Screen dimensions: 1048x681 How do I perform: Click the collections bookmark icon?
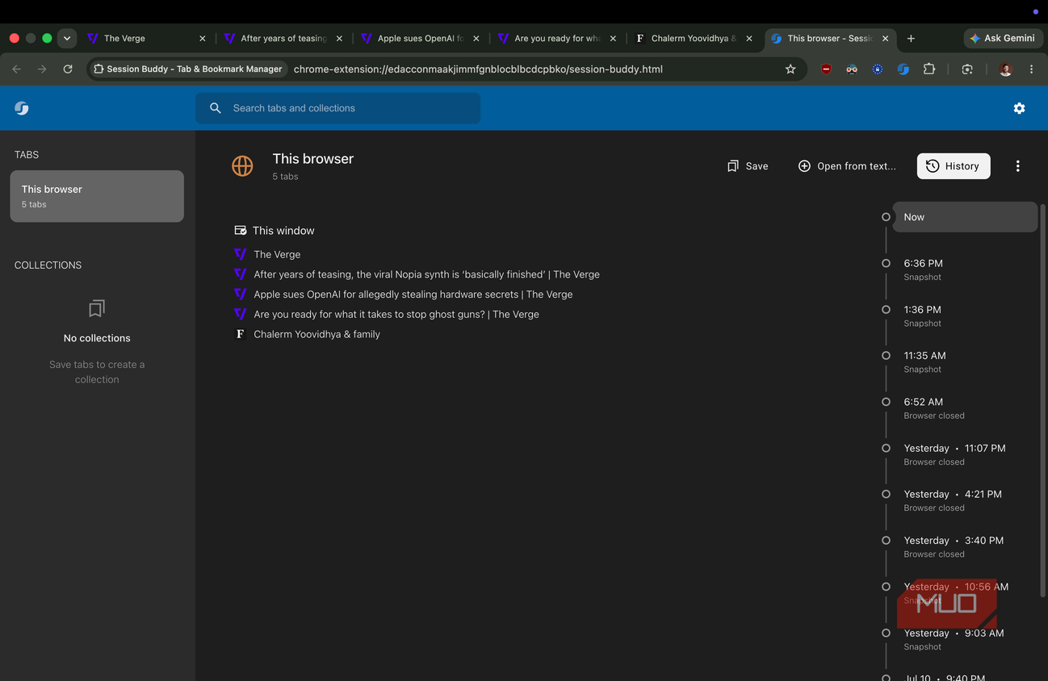[97, 308]
